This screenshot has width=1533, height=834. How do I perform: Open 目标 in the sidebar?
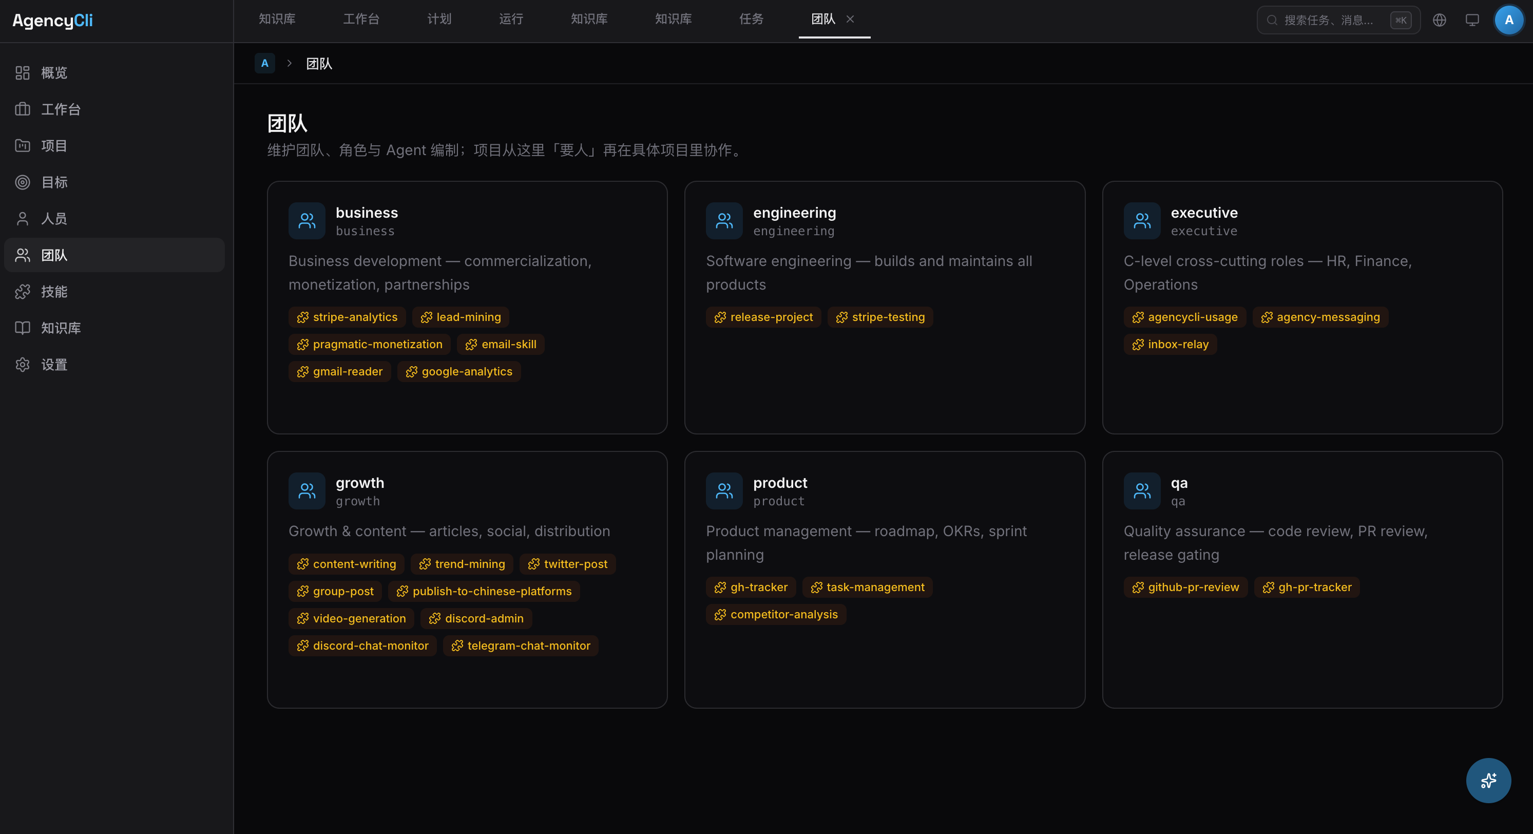point(53,182)
